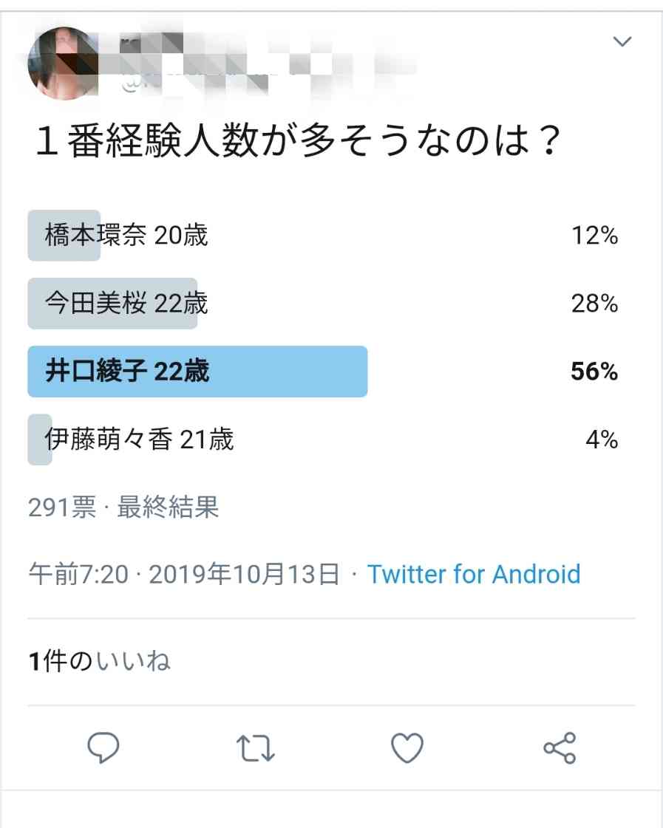The width and height of the screenshot is (663, 828).
Task: View the 1件のいいね likes list
Action: [x=99, y=660]
